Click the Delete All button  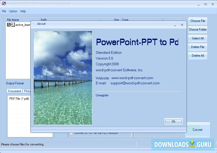[x=198, y=56]
